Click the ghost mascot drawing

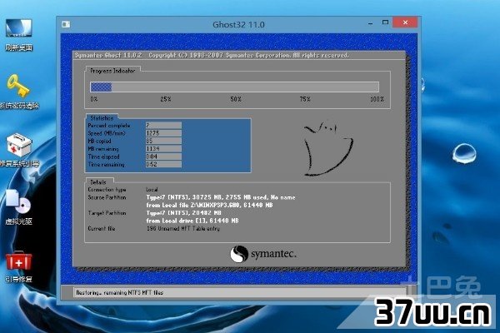tap(327, 148)
